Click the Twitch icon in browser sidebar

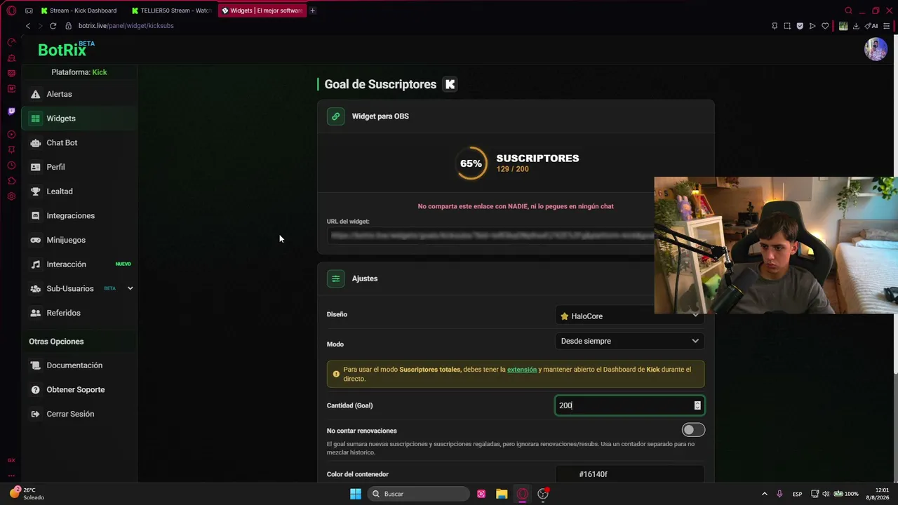(11, 111)
